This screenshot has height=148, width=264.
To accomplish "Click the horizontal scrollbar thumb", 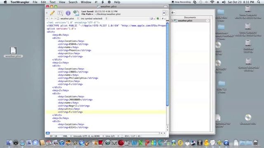I will click(48, 133).
